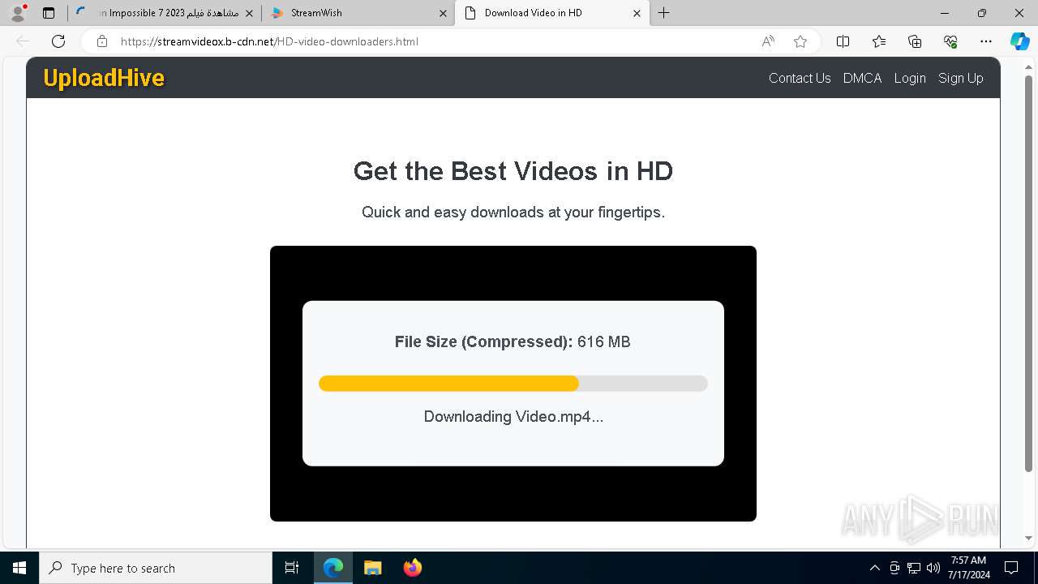Open the browser profile icon
This screenshot has width=1038, height=584.
pyautogui.click(x=18, y=13)
